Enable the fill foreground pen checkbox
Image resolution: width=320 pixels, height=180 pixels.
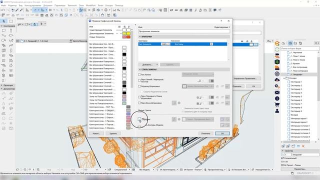[x=139, y=97]
